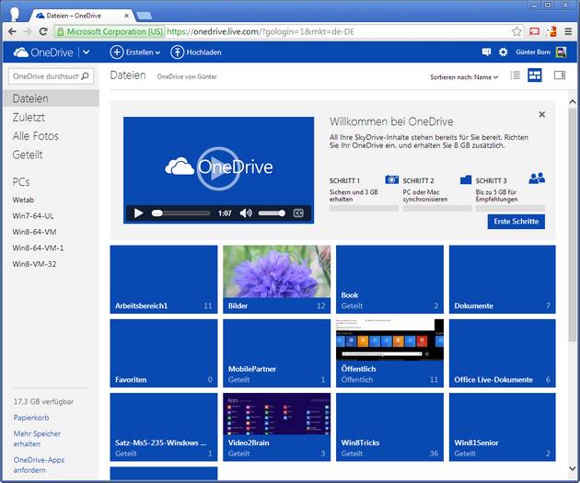Image resolution: width=580 pixels, height=483 pixels.
Task: Switch to details list view icon
Action: 515,75
